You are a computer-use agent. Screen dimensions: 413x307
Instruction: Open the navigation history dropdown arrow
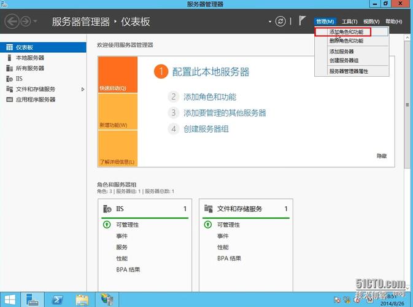pyautogui.click(x=36, y=21)
